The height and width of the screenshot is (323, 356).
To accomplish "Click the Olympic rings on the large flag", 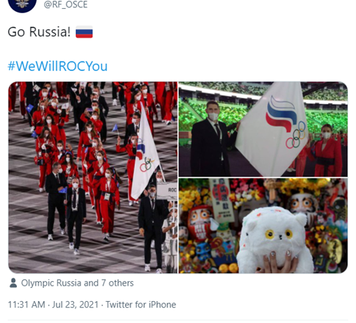I will click(x=295, y=135).
